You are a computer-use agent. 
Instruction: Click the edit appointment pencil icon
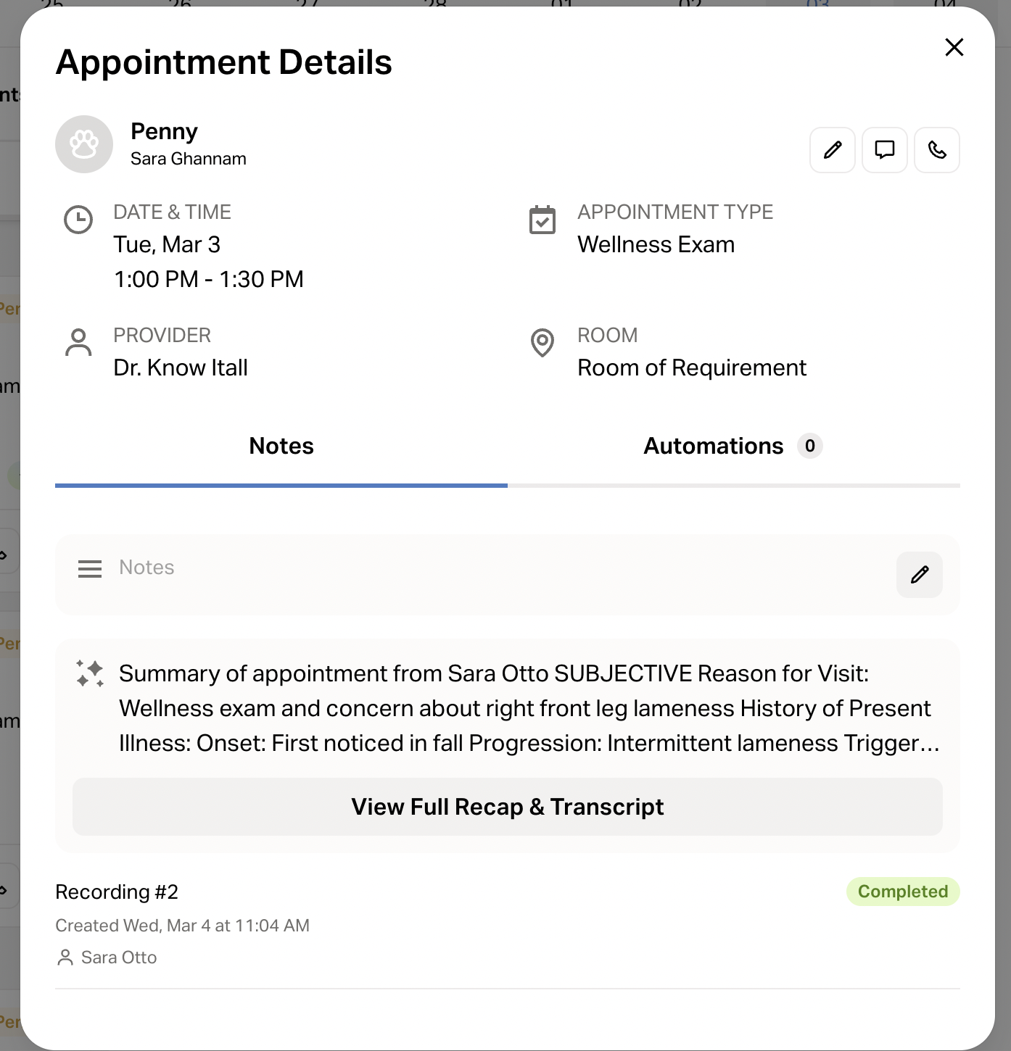point(833,150)
